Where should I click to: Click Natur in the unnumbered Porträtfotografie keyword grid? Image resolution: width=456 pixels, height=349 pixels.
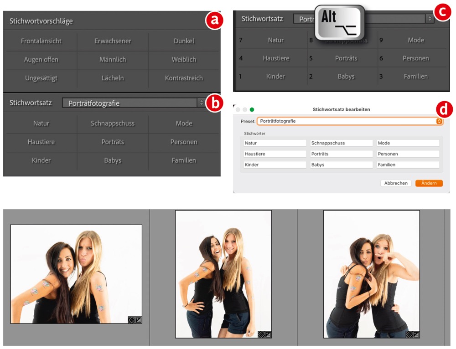click(41, 123)
